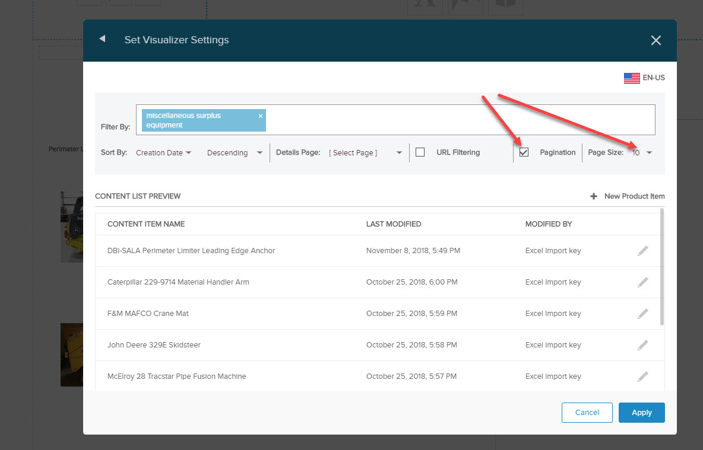Click the back arrow in dialog header

tap(102, 39)
